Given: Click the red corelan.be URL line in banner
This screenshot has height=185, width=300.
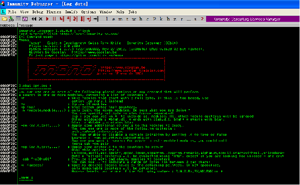Looking at the screenshot, I should [x=123, y=67].
